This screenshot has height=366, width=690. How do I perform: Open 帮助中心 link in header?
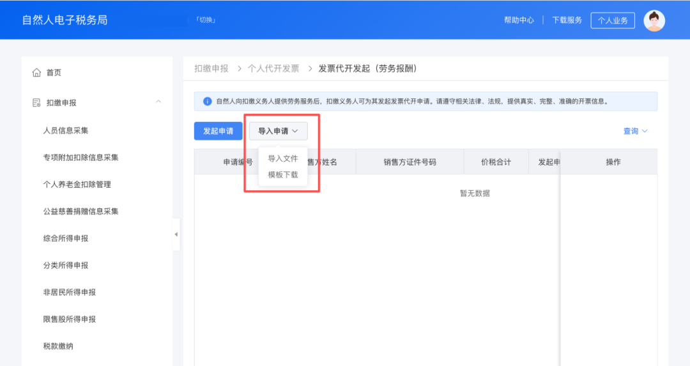pyautogui.click(x=519, y=20)
